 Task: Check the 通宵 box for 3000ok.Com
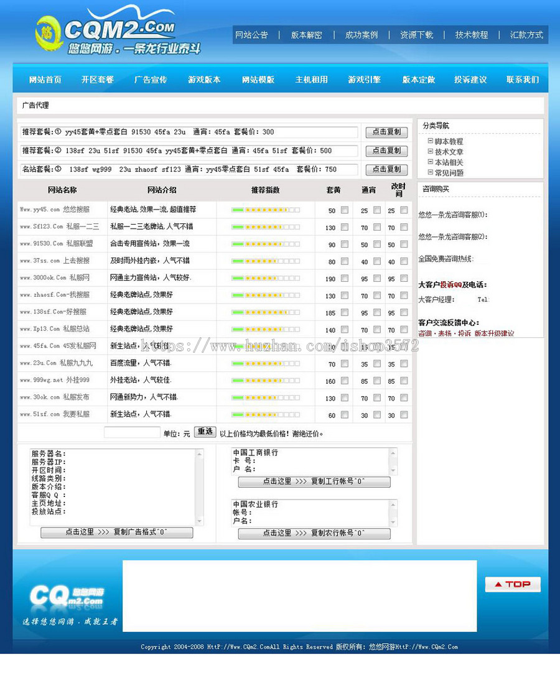click(x=377, y=278)
